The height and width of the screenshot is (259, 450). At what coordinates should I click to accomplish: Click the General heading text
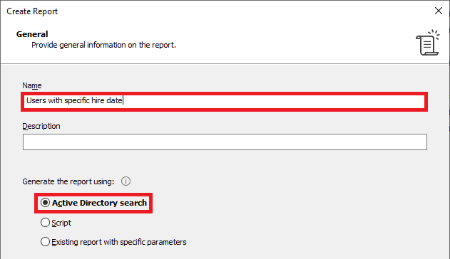pyautogui.click(x=32, y=34)
